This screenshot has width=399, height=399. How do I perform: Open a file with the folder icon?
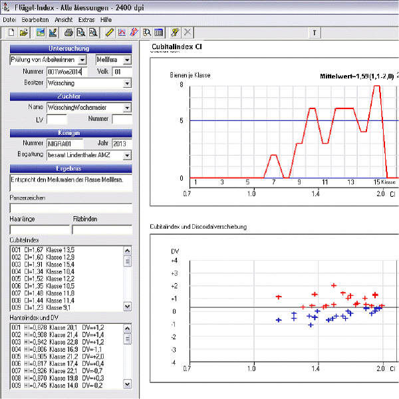coord(23,32)
